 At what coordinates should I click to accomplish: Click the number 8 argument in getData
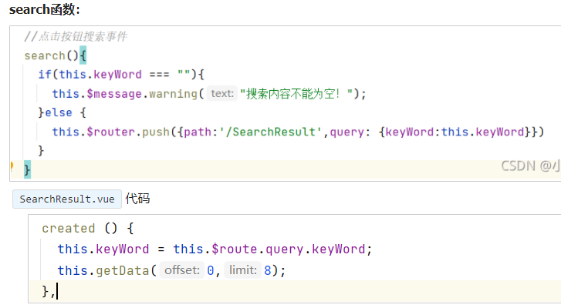click(267, 270)
